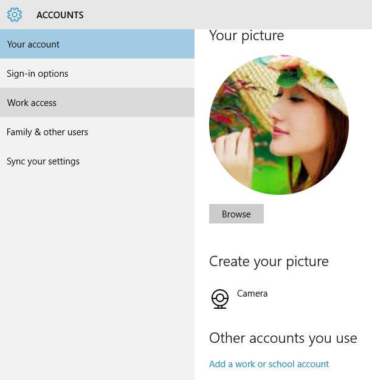Click the Camera label

coord(252,294)
